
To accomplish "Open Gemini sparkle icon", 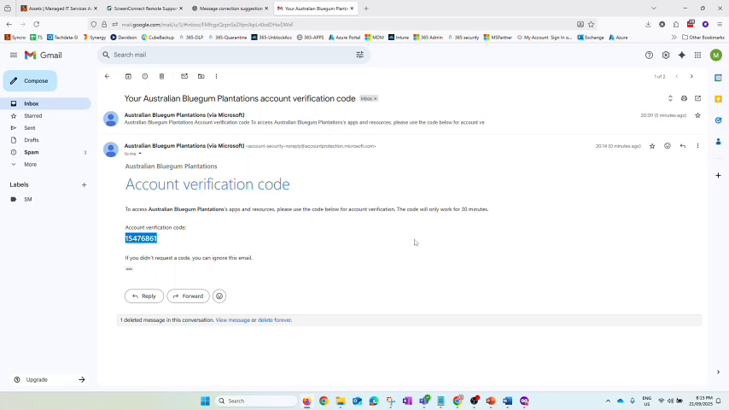I will tap(681, 55).
